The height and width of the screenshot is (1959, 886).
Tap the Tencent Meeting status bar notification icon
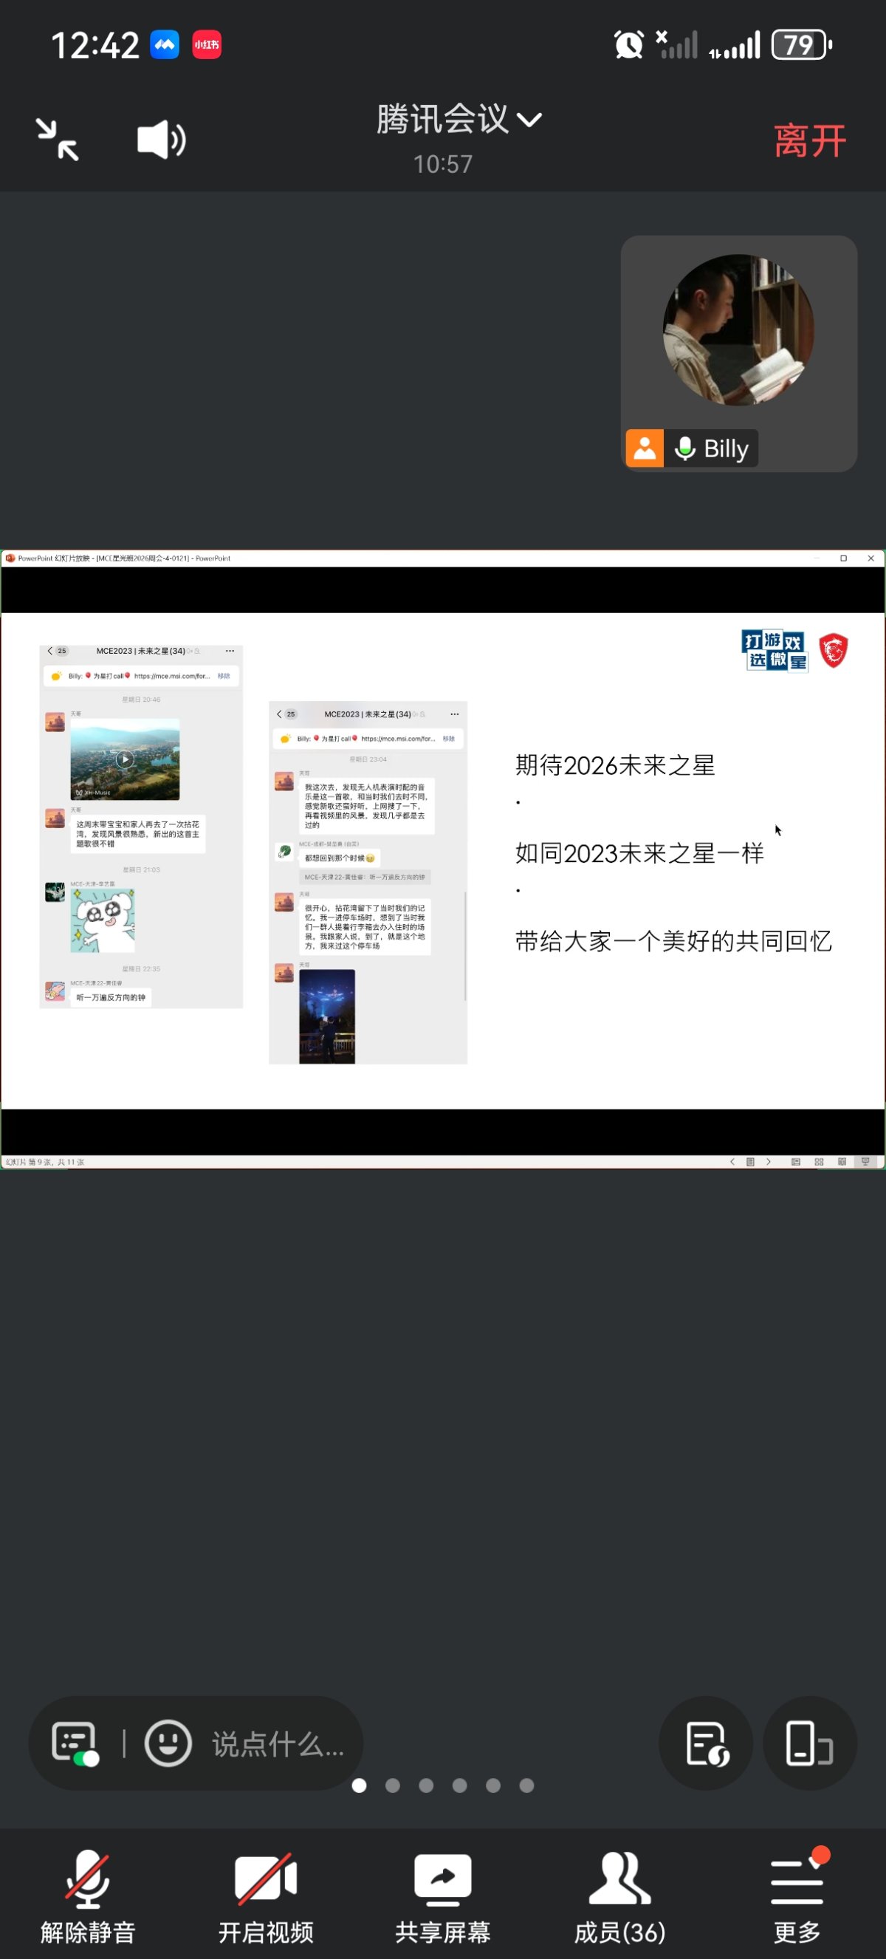(165, 45)
